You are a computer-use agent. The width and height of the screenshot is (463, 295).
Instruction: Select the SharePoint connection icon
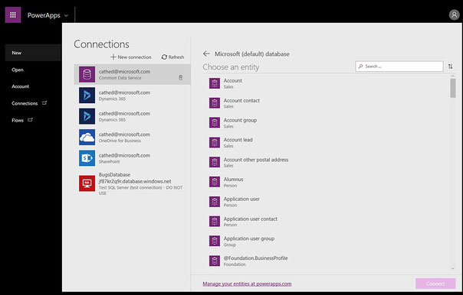pyautogui.click(x=87, y=158)
